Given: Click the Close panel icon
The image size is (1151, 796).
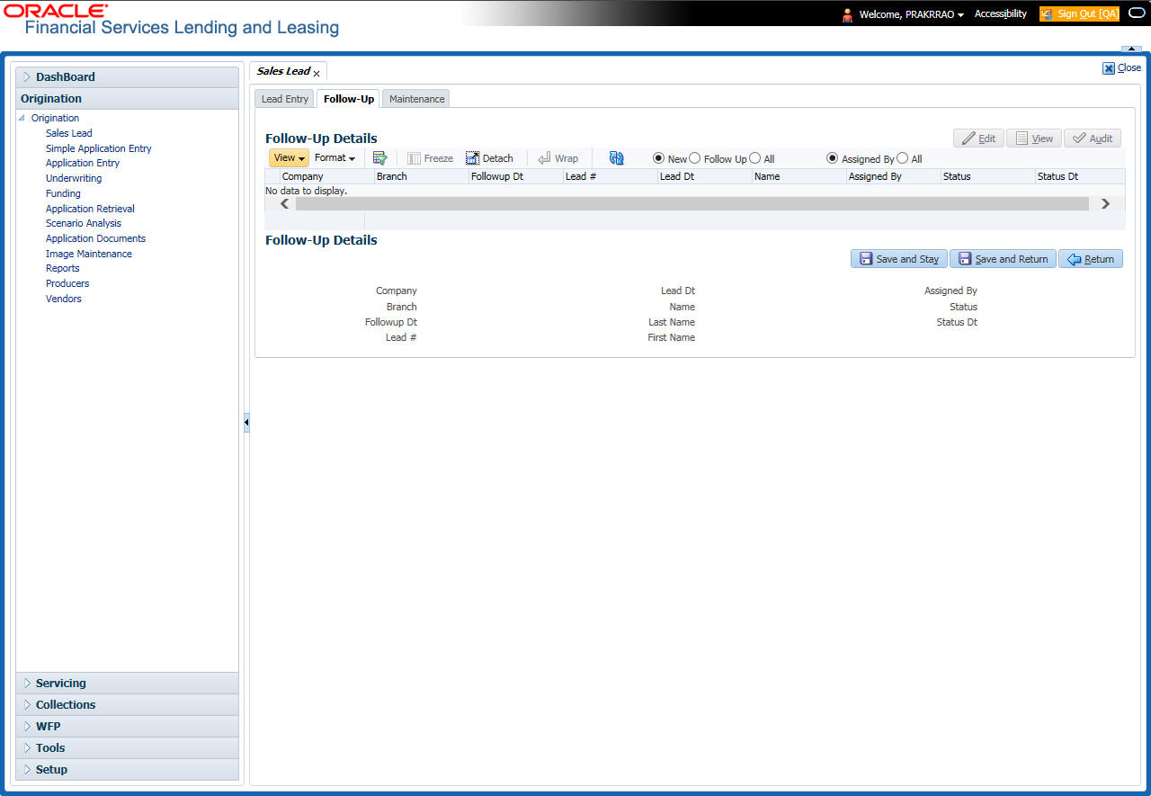Looking at the screenshot, I should tap(1109, 68).
